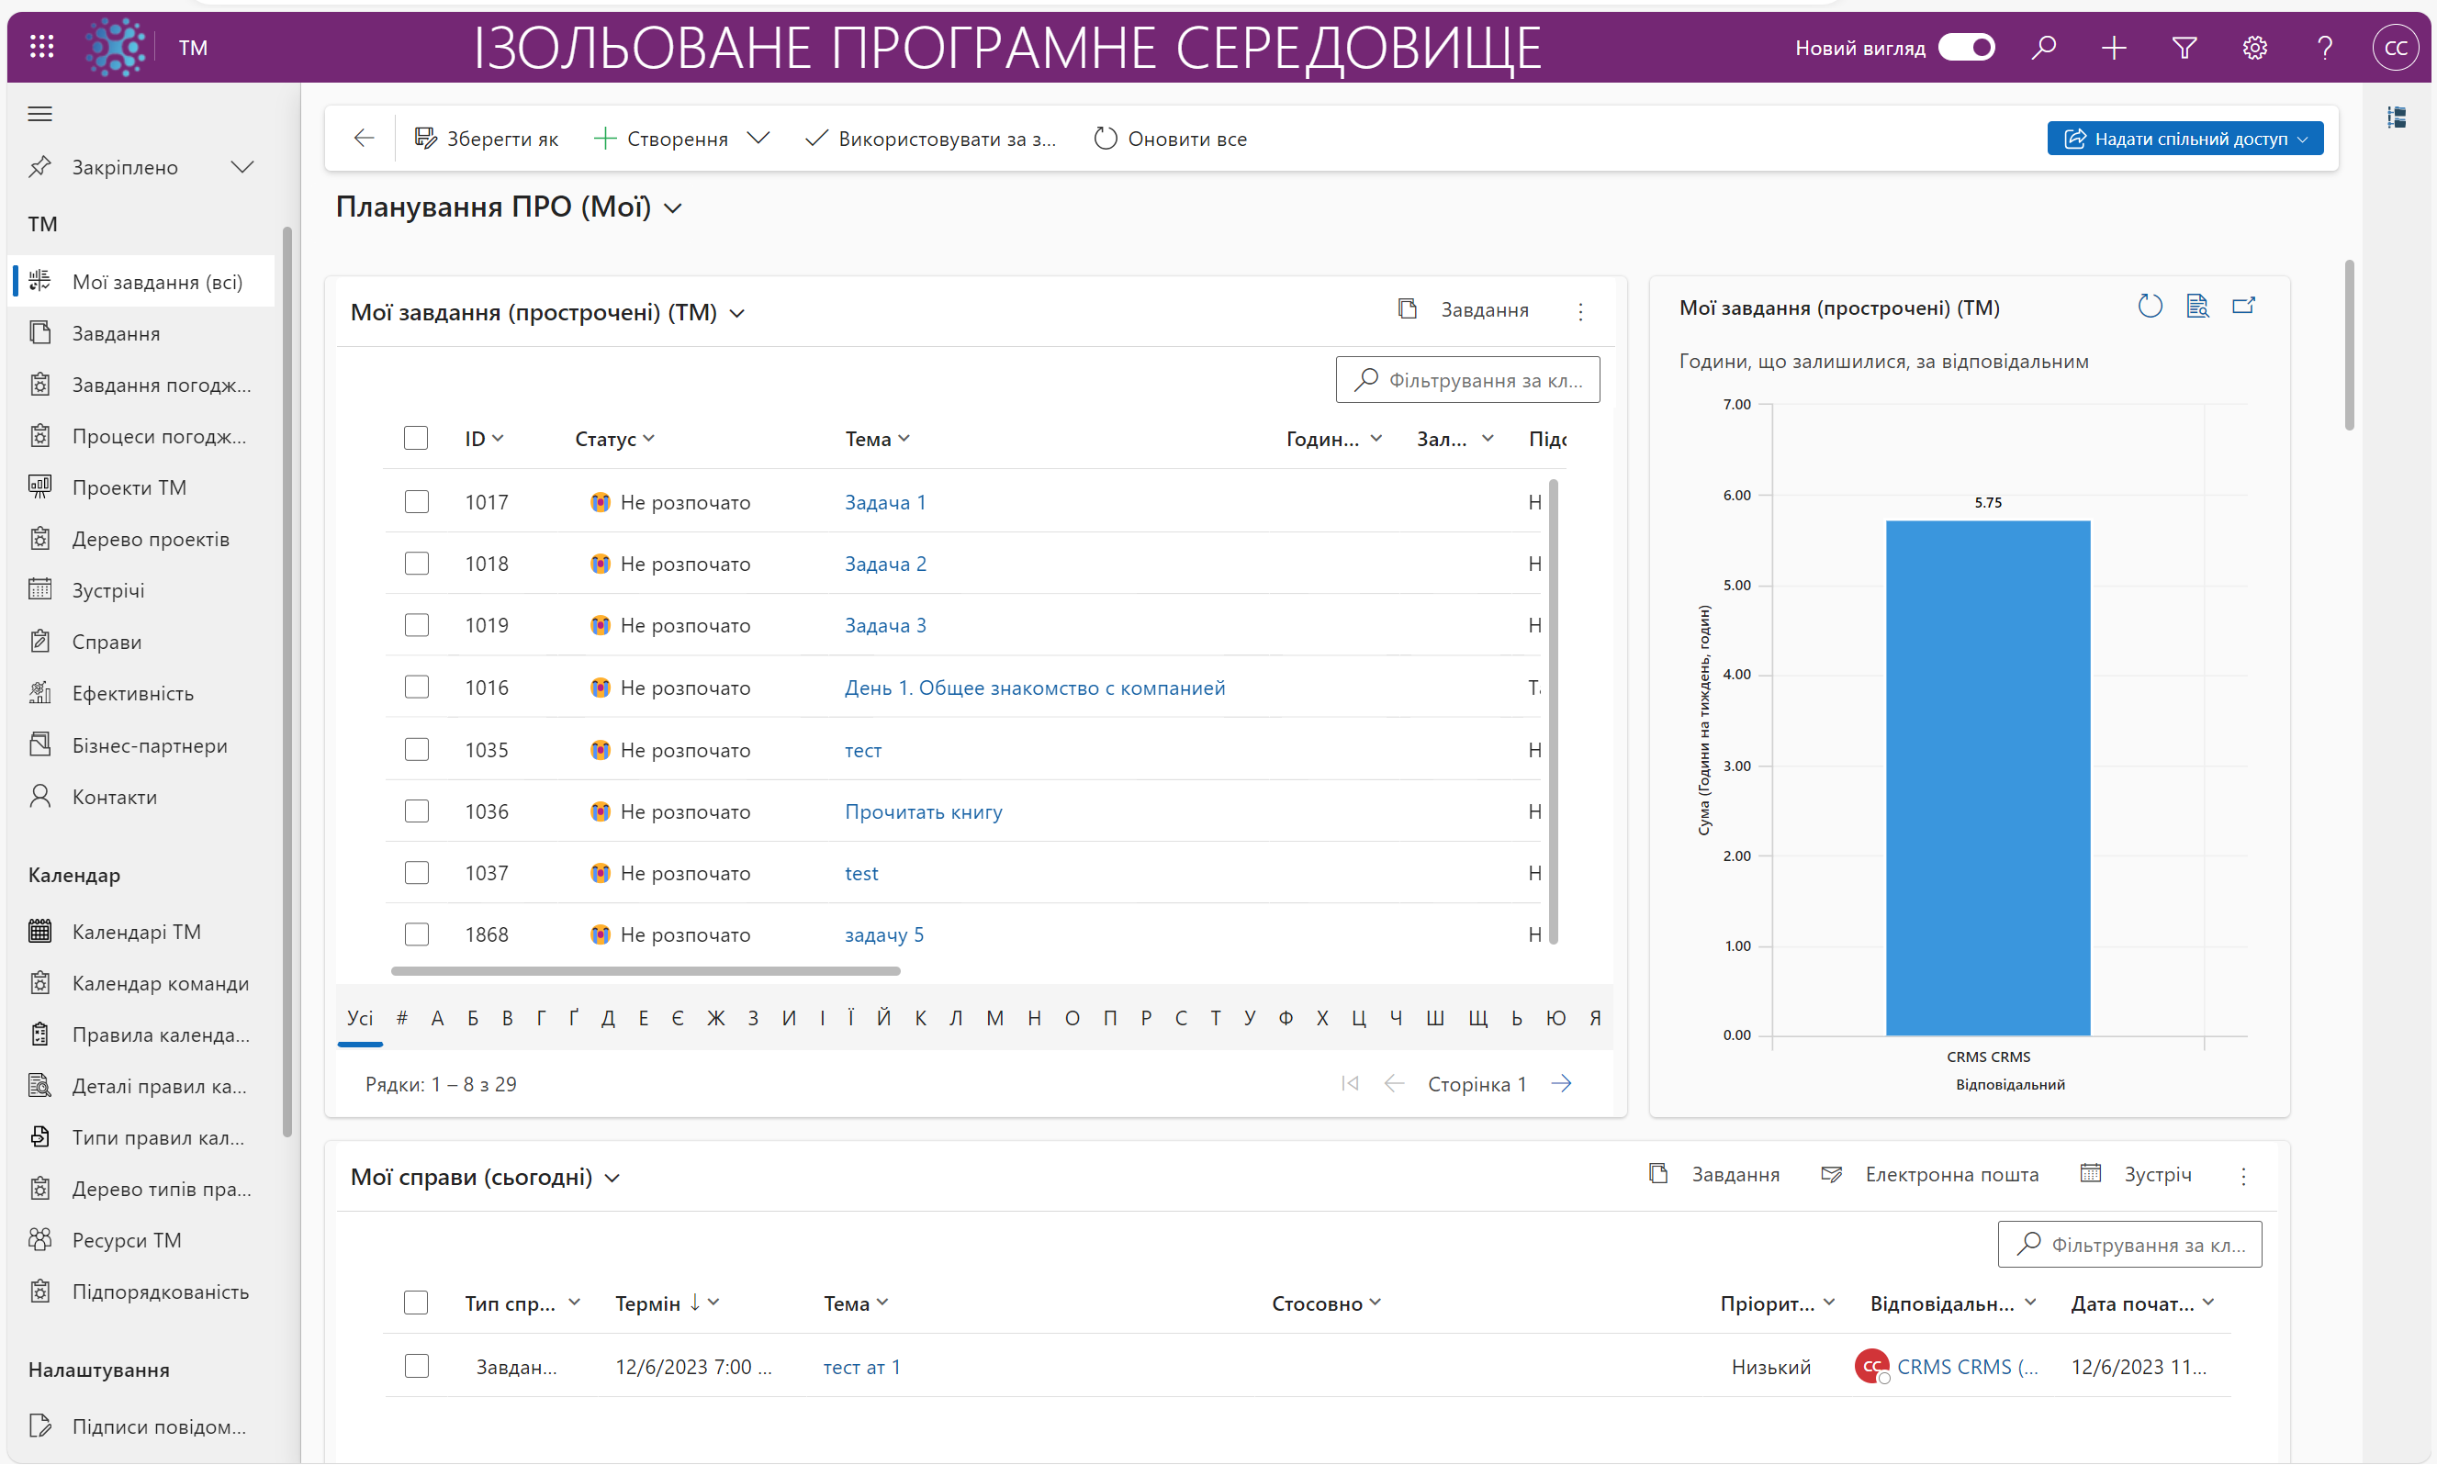Tick checkbox for row 1868
The width and height of the screenshot is (2437, 1465).
click(x=417, y=934)
